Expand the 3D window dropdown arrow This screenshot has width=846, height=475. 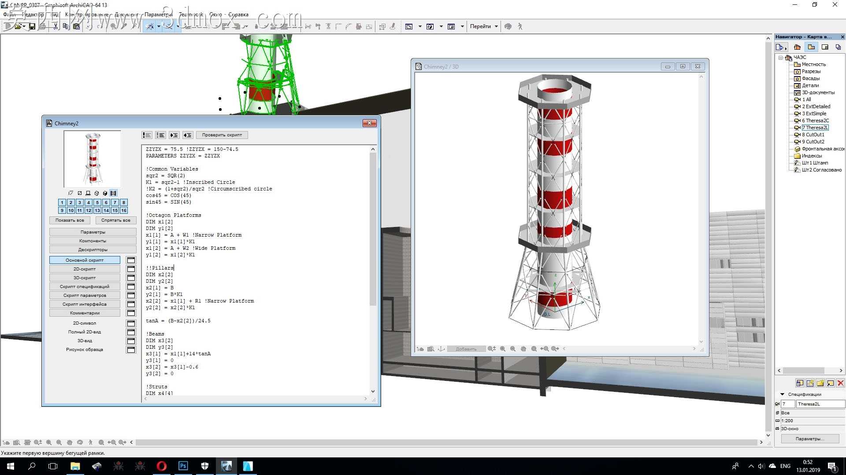click(x=441, y=26)
